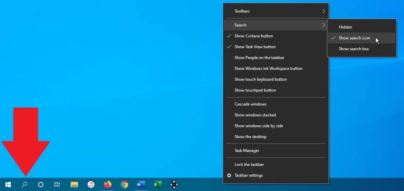
Task: Toggle Lock the taskbar
Action: tap(276, 164)
